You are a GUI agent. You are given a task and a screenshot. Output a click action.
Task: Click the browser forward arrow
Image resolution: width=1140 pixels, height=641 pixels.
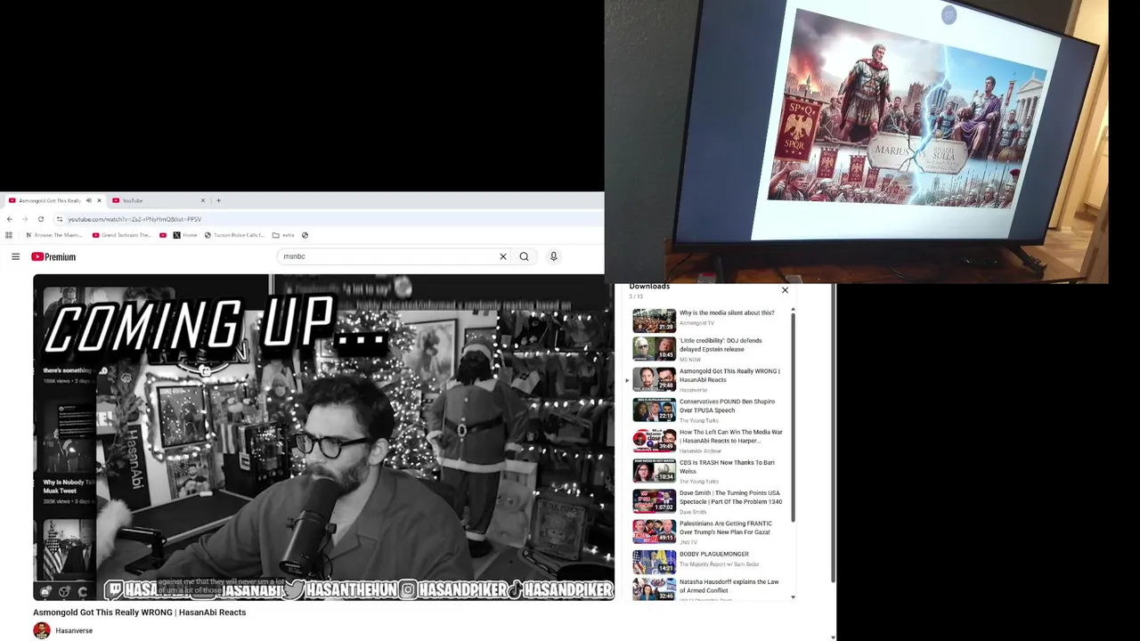click(24, 219)
